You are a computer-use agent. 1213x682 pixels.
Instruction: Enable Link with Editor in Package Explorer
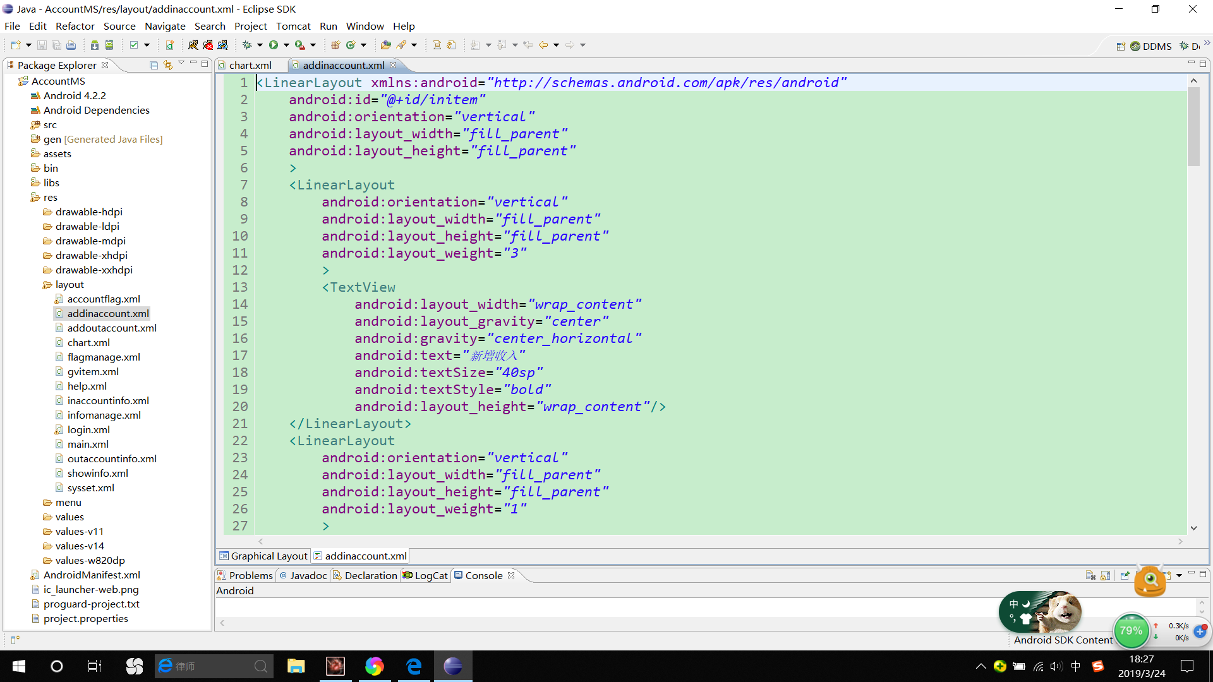pyautogui.click(x=168, y=64)
